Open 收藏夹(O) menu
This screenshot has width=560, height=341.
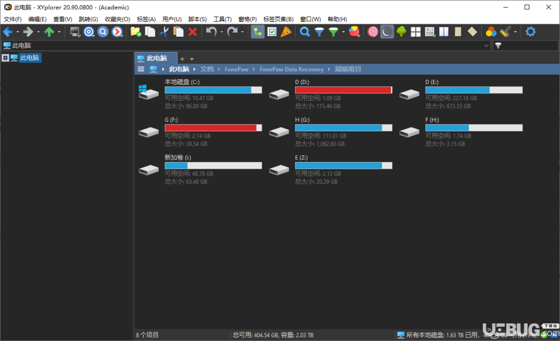pos(118,19)
